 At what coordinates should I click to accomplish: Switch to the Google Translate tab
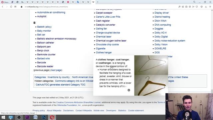(x=78, y=2)
